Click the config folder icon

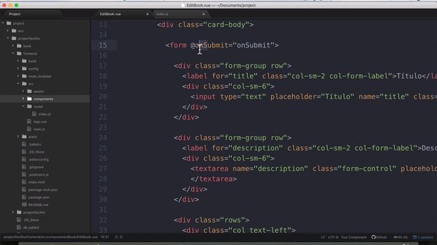(25, 68)
